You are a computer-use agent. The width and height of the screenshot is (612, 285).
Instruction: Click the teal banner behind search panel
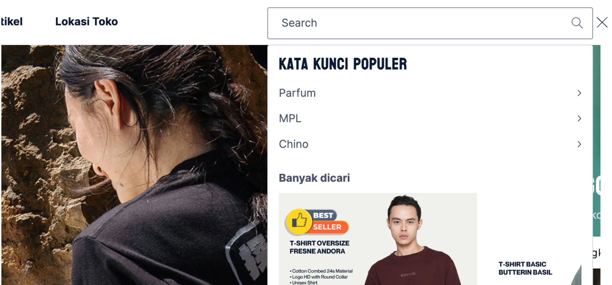tap(597, 141)
